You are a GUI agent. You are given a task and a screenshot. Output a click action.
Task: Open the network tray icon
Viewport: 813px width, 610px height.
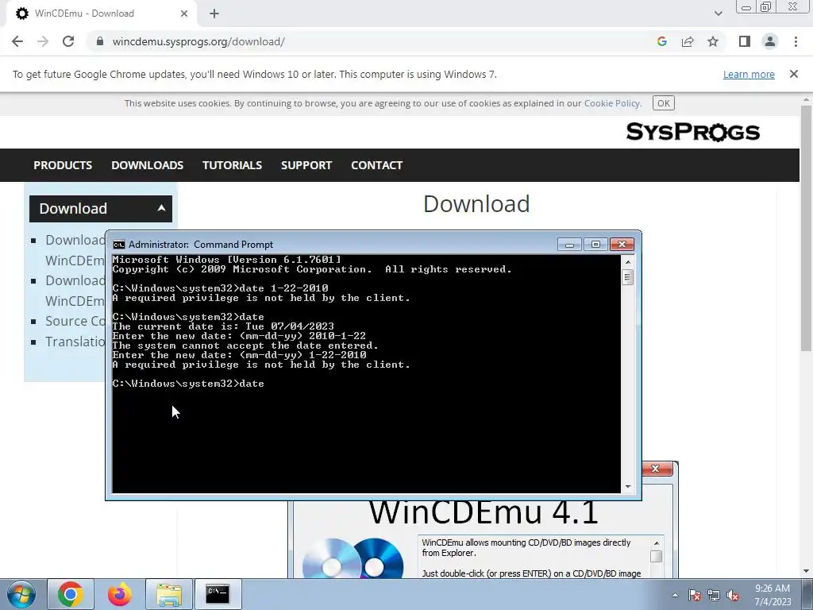coord(714,595)
